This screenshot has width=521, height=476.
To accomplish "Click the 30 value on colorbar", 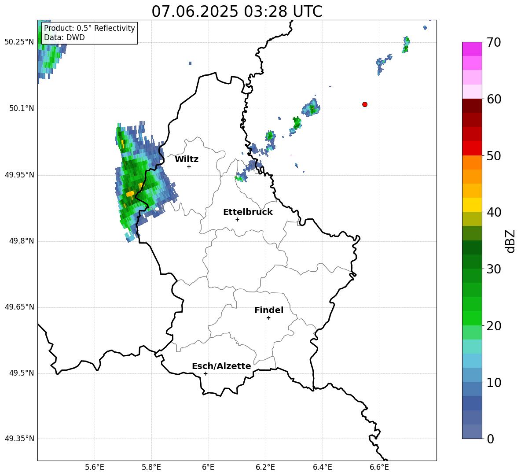I will pos(494,269).
